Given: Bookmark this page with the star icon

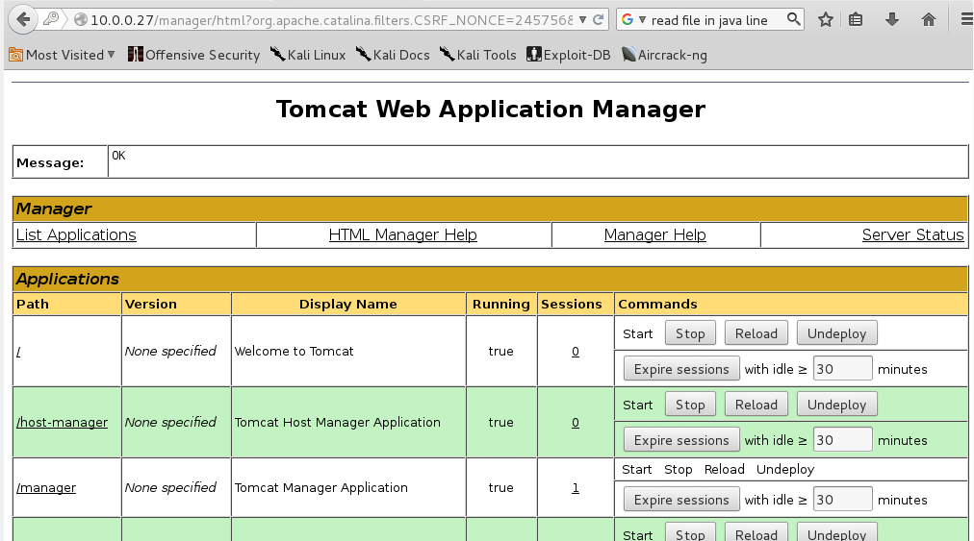Looking at the screenshot, I should point(826,20).
